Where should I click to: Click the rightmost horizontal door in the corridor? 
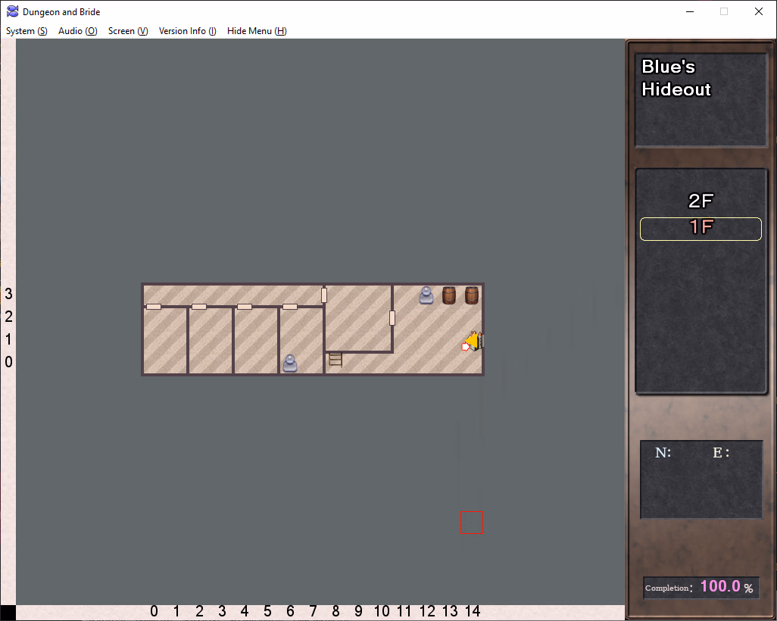(x=290, y=307)
